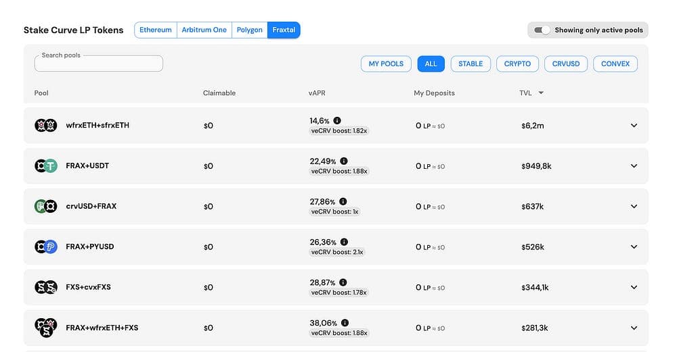Click the My Deposits column header
677x352 pixels.
(434, 93)
